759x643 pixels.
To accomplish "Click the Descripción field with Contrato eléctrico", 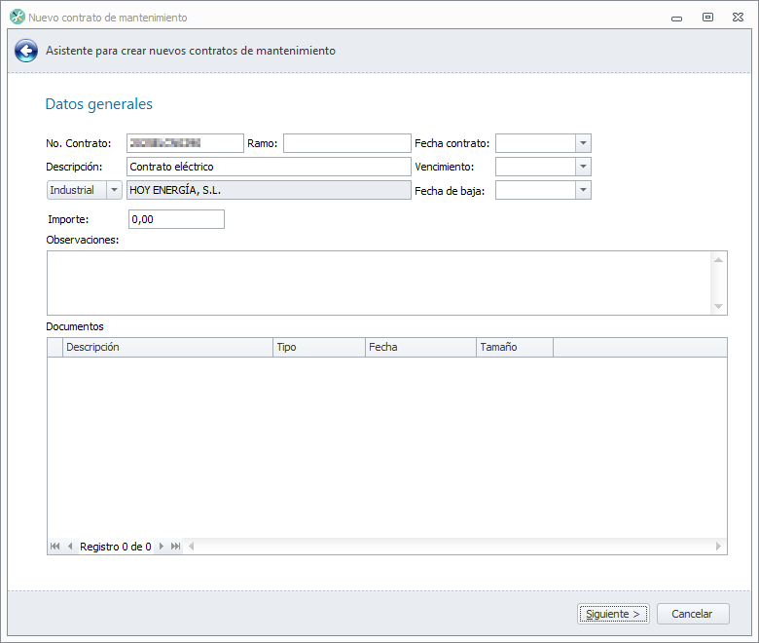I will point(269,167).
